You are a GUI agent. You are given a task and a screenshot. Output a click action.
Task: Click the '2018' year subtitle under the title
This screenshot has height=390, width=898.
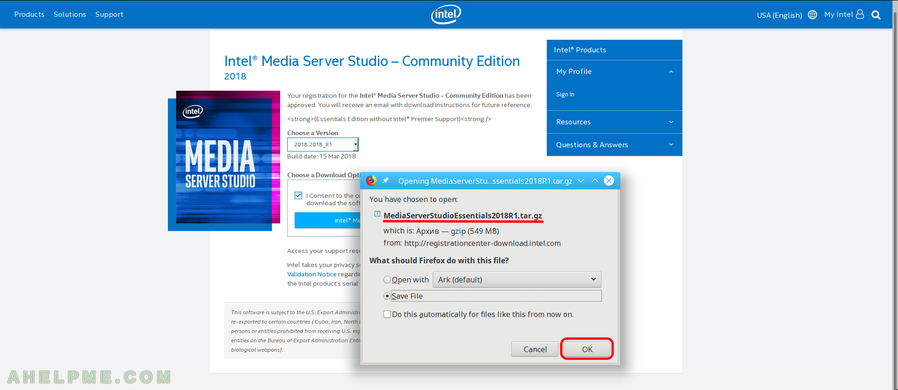pos(235,76)
